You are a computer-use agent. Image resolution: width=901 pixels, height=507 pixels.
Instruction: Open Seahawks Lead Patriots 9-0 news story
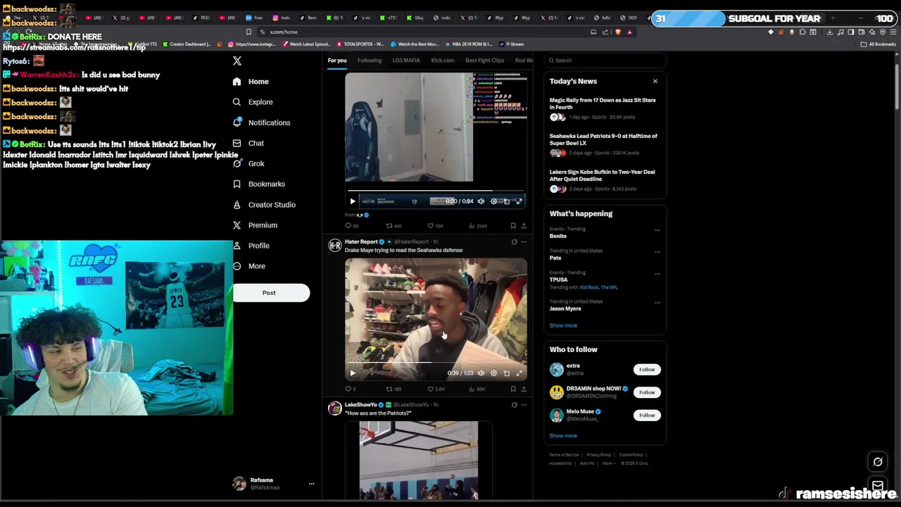(x=603, y=144)
